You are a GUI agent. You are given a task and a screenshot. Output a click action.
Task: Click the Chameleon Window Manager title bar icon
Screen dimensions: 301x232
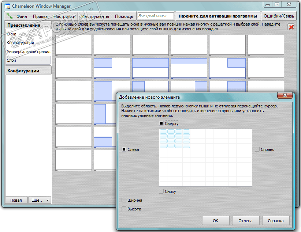(x=7, y=6)
